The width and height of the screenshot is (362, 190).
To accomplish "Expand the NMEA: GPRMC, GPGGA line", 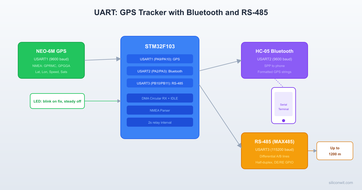I will click(x=51, y=65).
